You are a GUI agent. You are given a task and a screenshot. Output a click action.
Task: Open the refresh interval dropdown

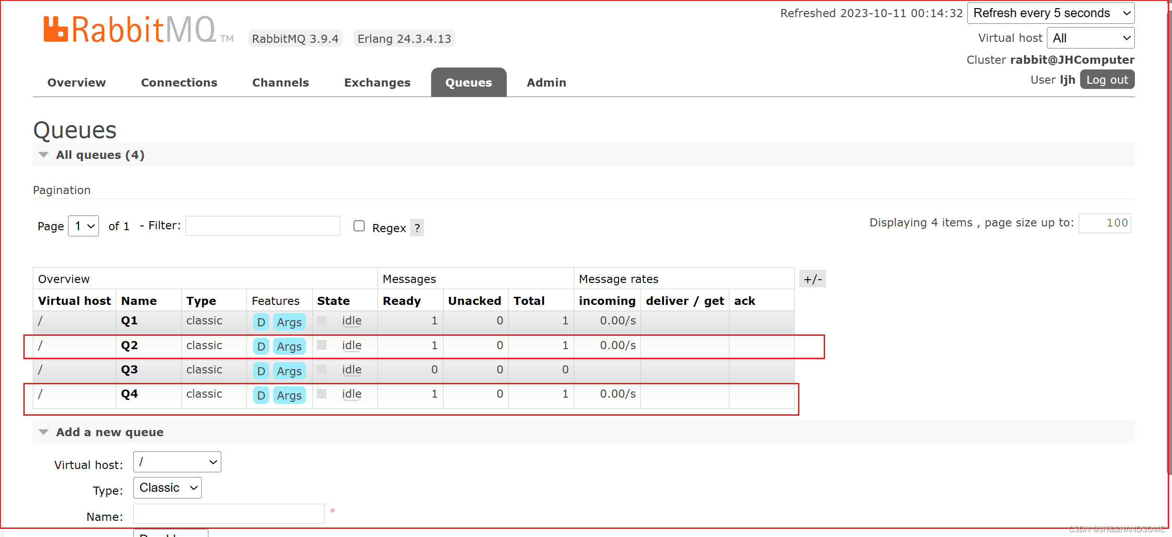[1051, 13]
